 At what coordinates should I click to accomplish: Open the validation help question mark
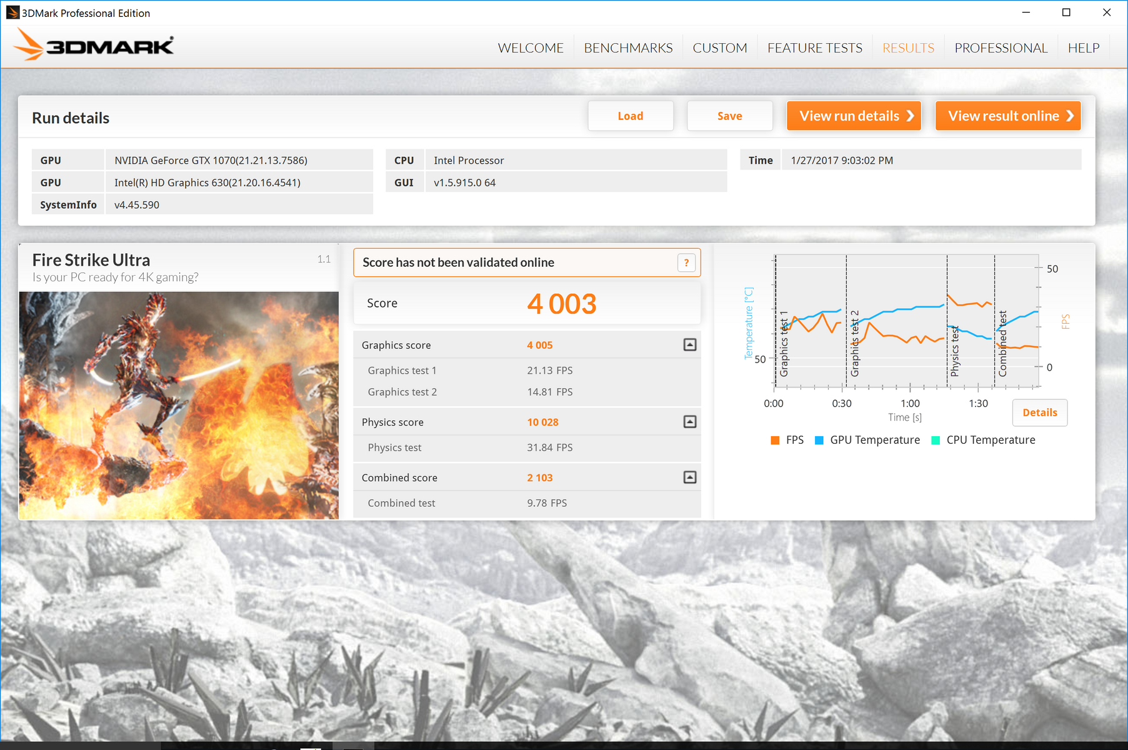point(686,262)
